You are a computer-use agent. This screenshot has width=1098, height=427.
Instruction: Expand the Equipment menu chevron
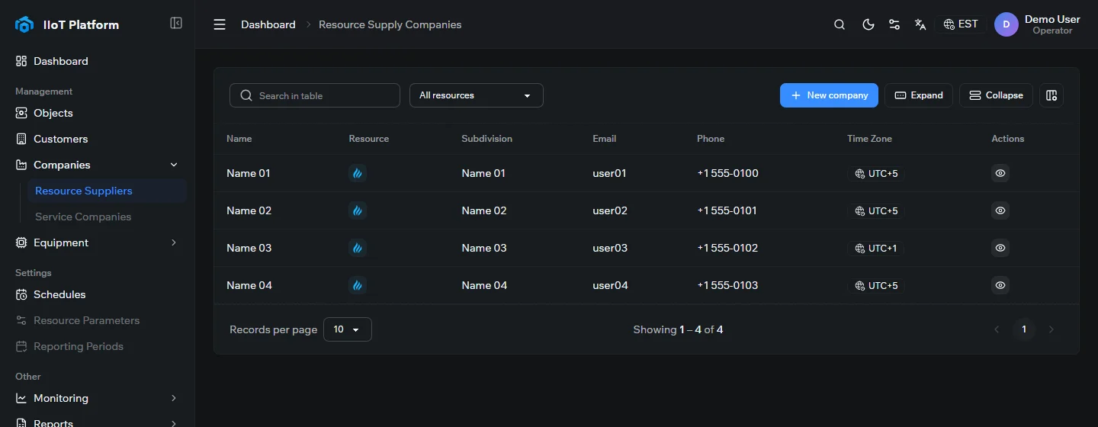pyautogui.click(x=174, y=242)
